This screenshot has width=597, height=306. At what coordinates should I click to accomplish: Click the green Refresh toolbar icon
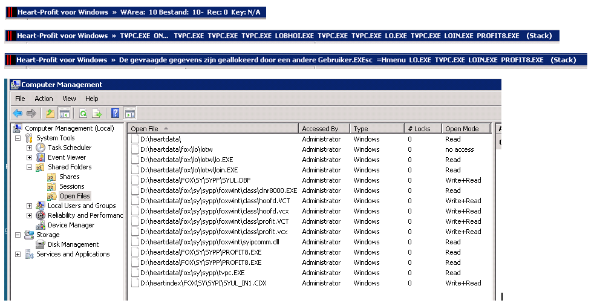(83, 113)
